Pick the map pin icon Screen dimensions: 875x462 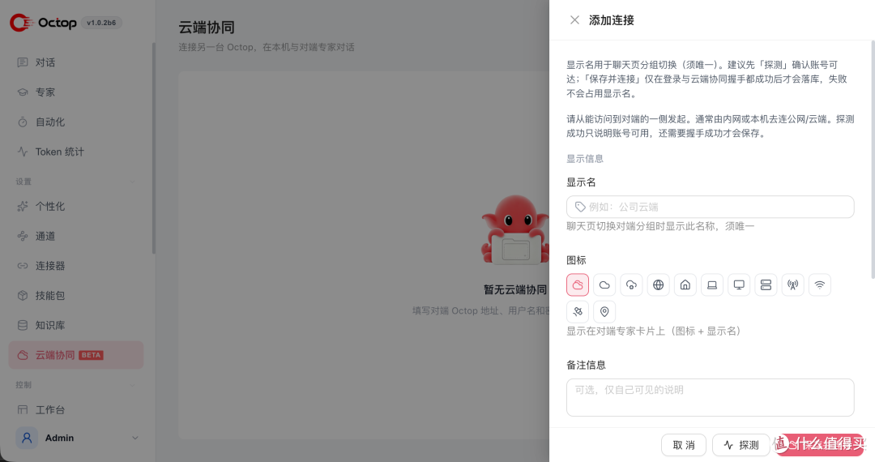coord(604,312)
